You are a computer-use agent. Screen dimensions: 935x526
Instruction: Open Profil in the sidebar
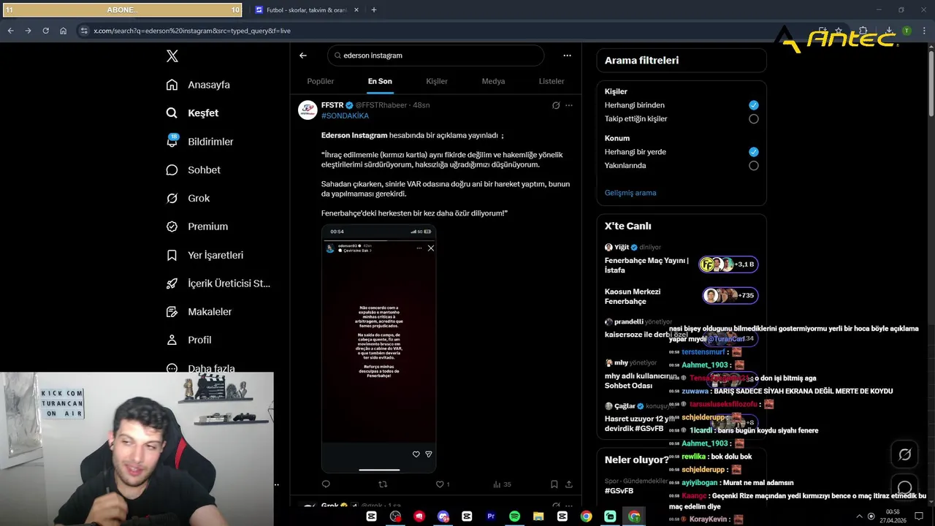188,340
